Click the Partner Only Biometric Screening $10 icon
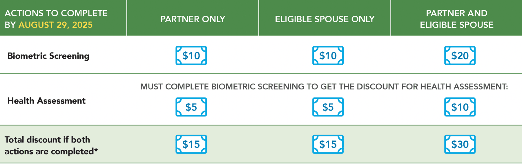 pos(191,55)
